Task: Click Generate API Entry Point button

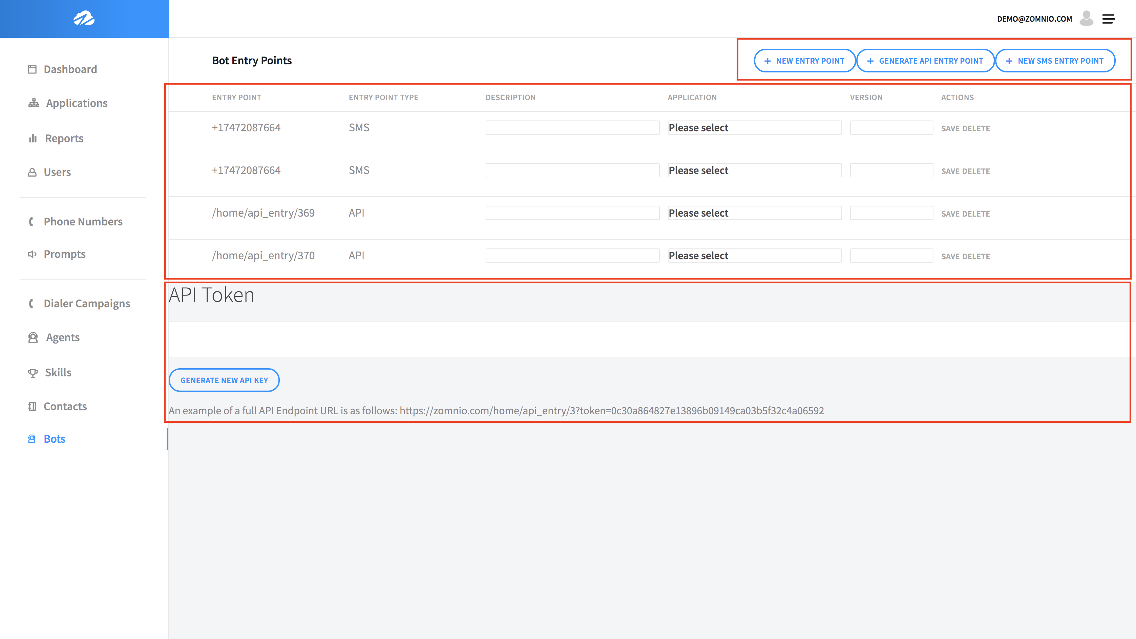Action: click(x=925, y=61)
